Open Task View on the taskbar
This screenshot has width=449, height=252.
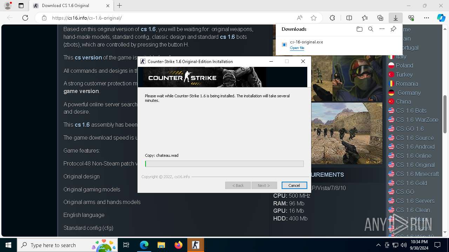pos(126,245)
